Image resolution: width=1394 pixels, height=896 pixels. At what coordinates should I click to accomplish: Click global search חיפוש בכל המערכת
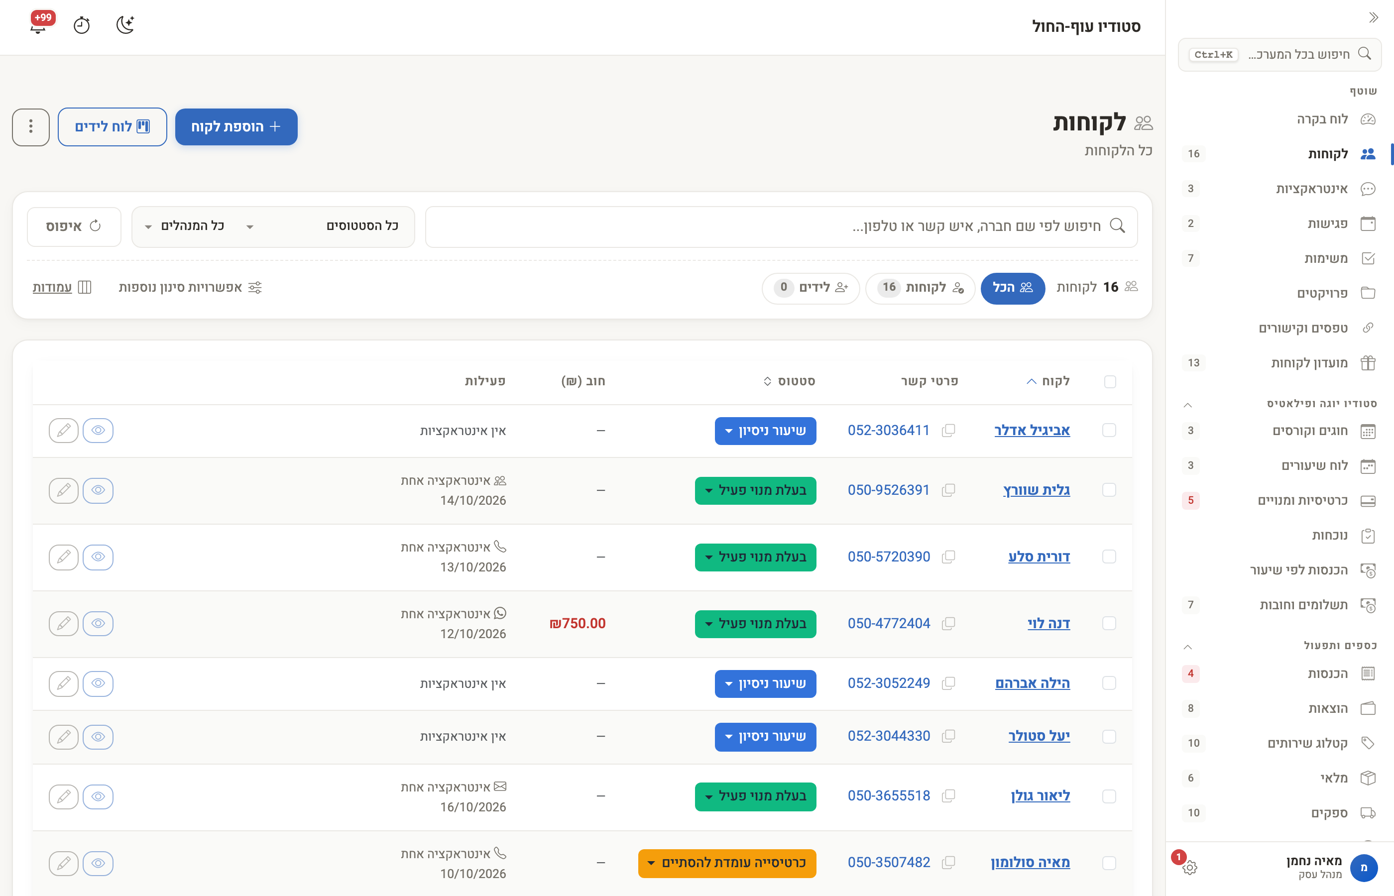1279,55
